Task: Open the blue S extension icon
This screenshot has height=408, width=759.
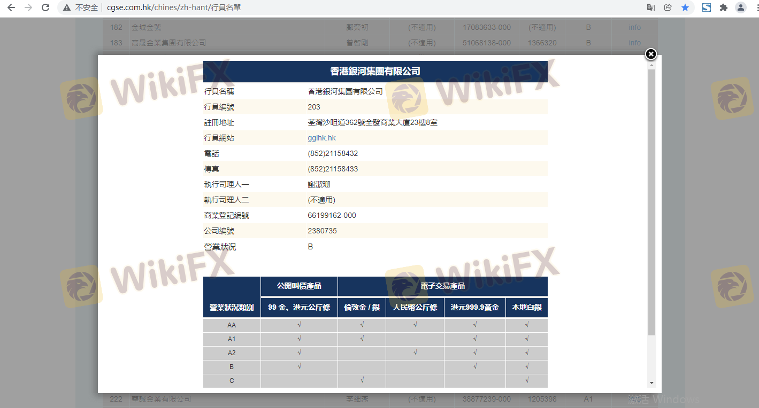Action: coord(707,7)
